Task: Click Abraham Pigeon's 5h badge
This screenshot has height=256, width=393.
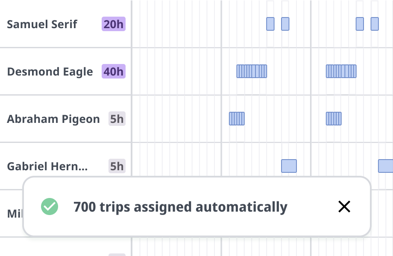Action: click(x=117, y=119)
